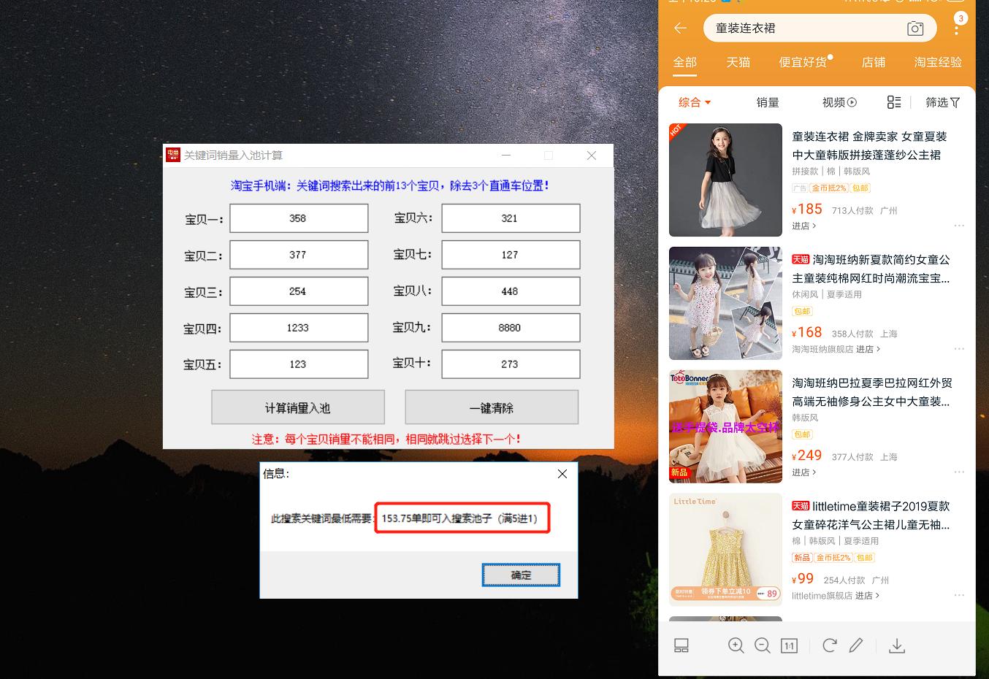989x679 pixels.
Task: Open 淘淘班纳新夏款简约女童 product title
Action: point(871,269)
